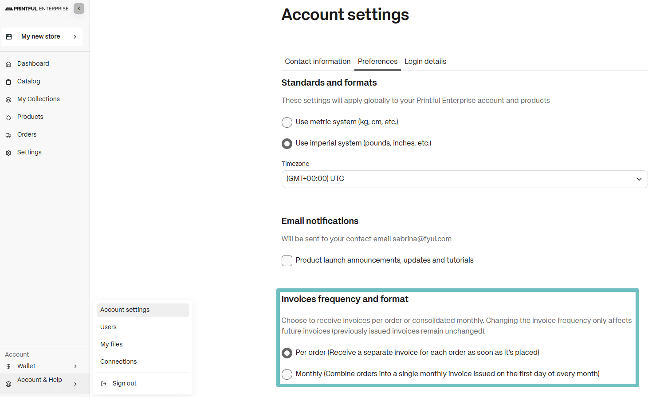This screenshot has height=397, width=656.
Task: Click Invoices frequency and format heading
Action: tap(345, 299)
